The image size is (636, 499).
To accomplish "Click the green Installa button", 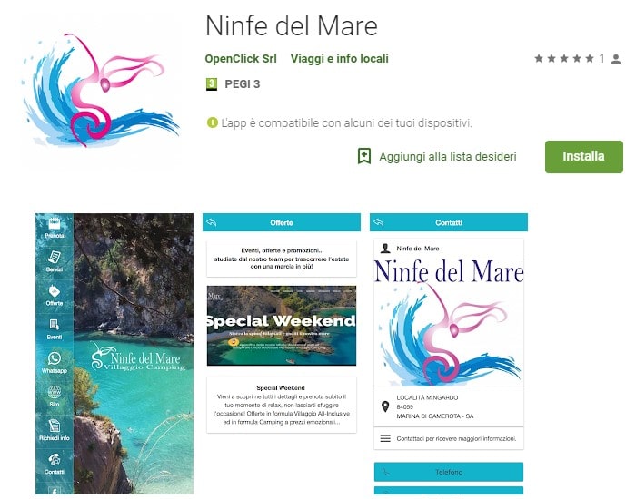I will [583, 157].
